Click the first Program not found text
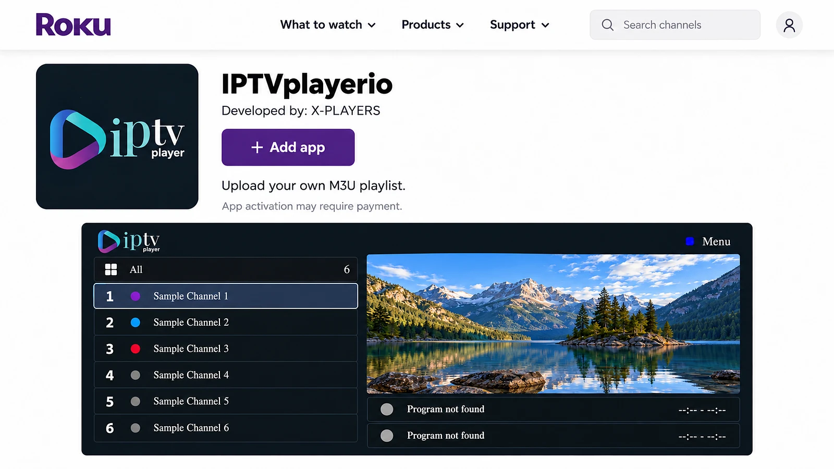This screenshot has height=469, width=834. click(x=446, y=409)
